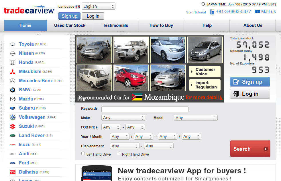This screenshot has width=281, height=181.
Task: Click the Import Regulation button
Action: pos(205,85)
